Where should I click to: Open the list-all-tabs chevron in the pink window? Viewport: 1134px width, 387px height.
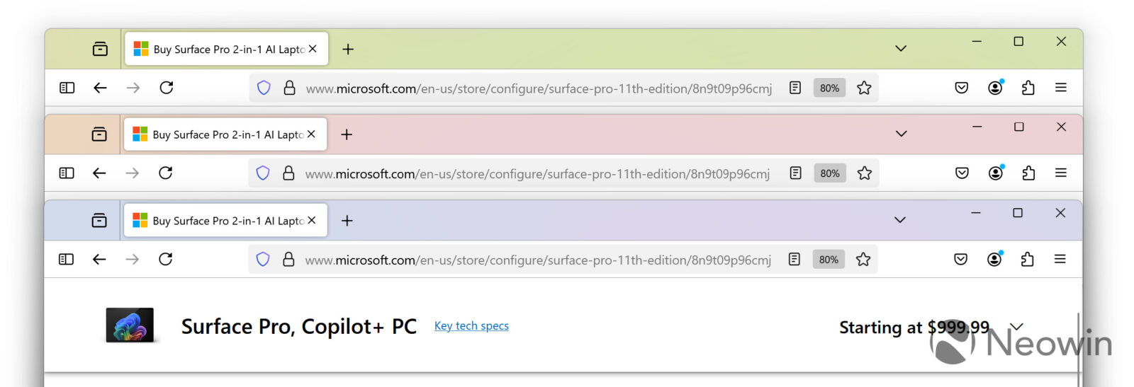pyautogui.click(x=901, y=134)
